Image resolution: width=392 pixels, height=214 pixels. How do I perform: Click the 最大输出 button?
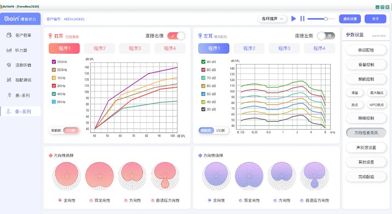click(377, 92)
